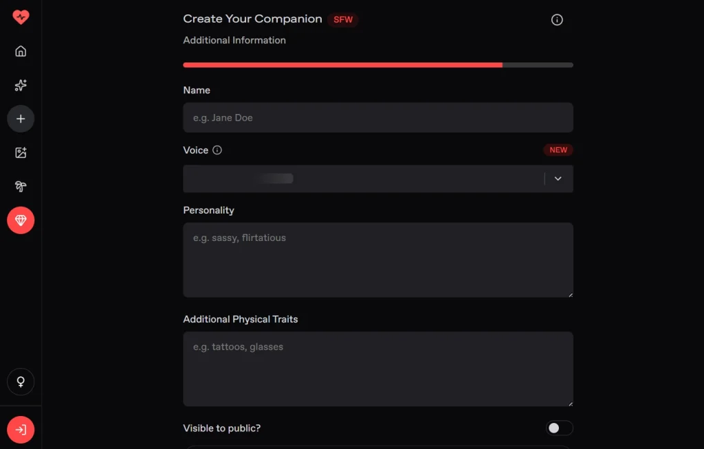Click the red heart logo icon
704x449 pixels.
pyautogui.click(x=21, y=16)
